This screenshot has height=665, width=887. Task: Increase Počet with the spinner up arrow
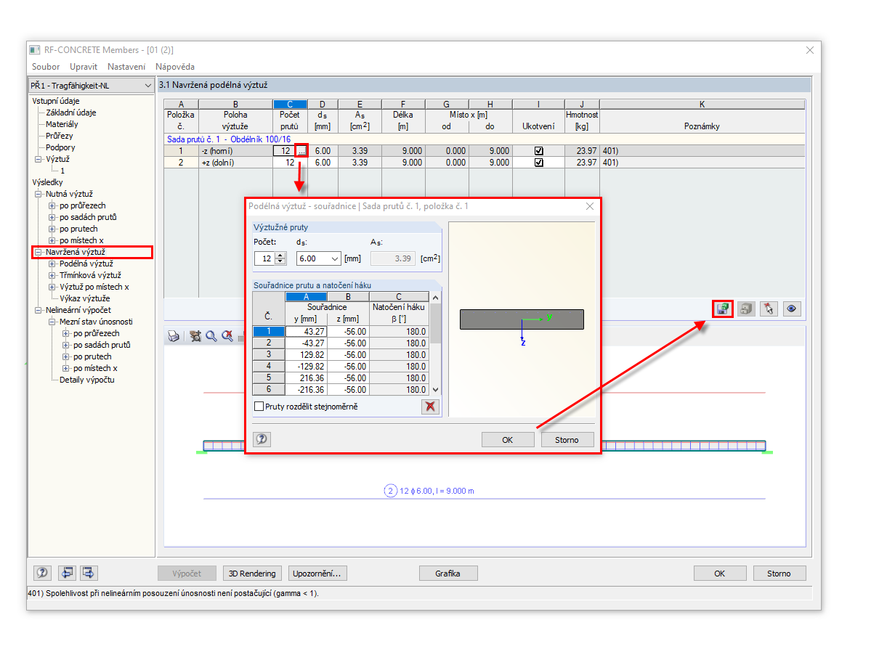(282, 256)
